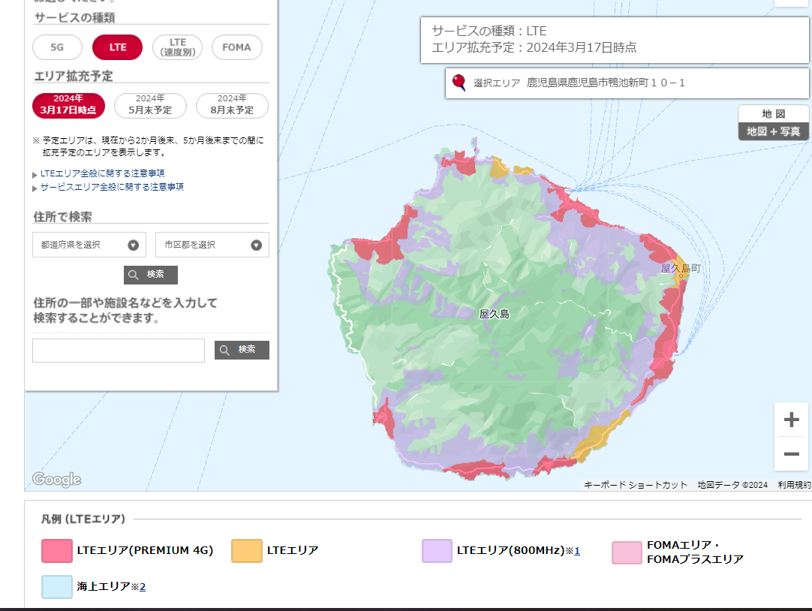Click the 凡例 (LTEエリア) heading
Viewport: 812px width, 611px height.
(83, 519)
